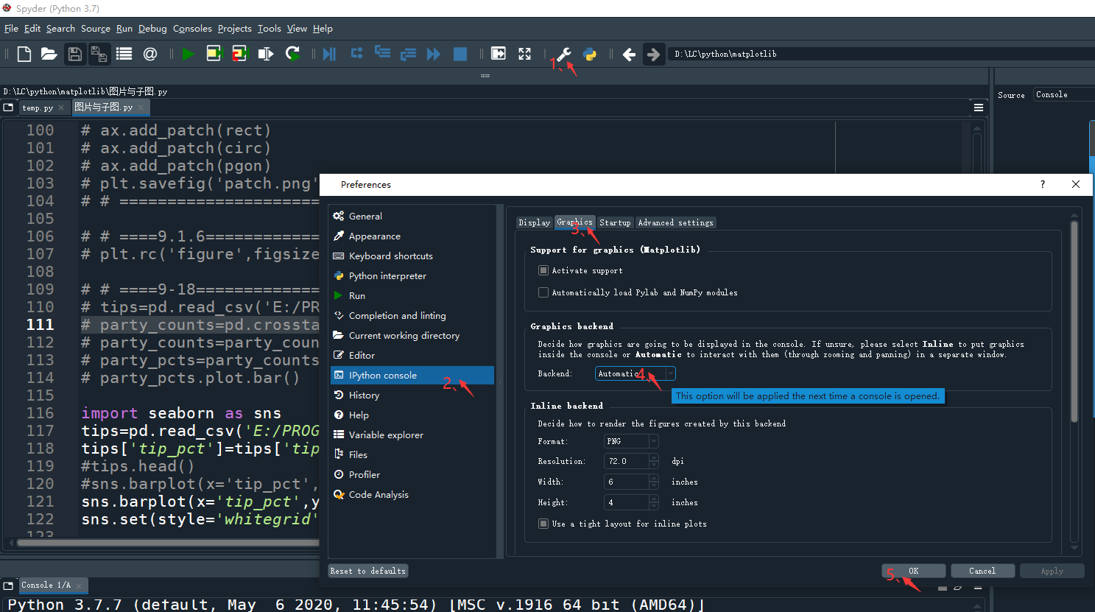The width and height of the screenshot is (1095, 612).
Task: Select the Graphics tab in Preferences
Action: [x=574, y=222]
